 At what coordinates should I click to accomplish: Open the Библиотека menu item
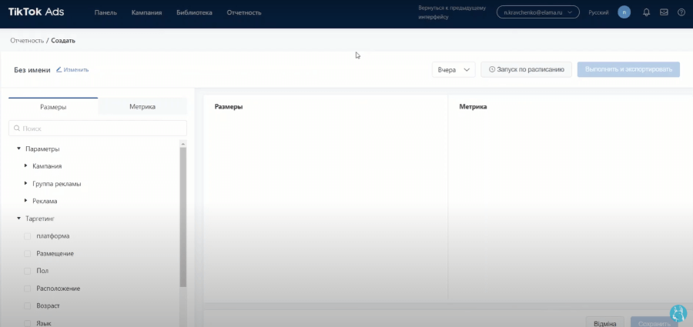tap(194, 13)
